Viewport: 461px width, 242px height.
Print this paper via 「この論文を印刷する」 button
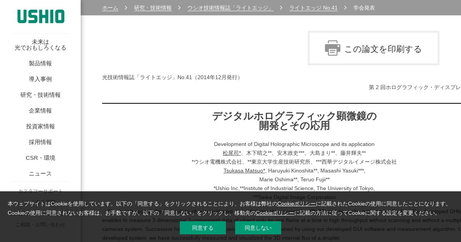pos(373,48)
